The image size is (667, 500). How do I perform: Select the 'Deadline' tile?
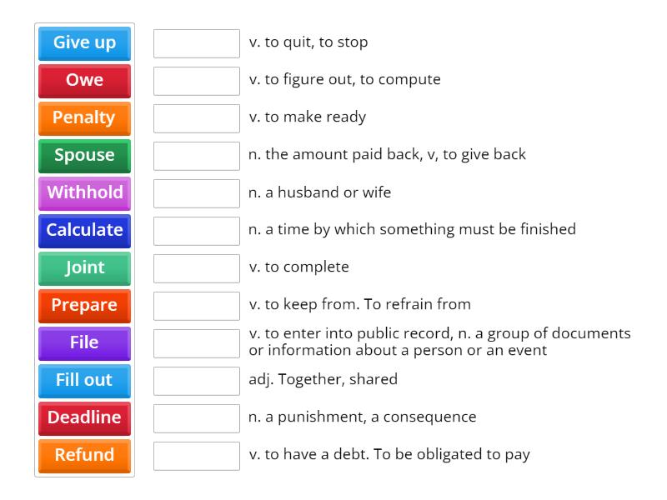click(83, 418)
